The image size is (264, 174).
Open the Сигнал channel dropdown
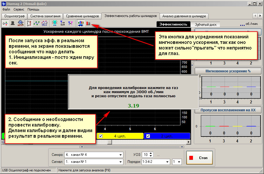pyautogui.click(x=120, y=162)
